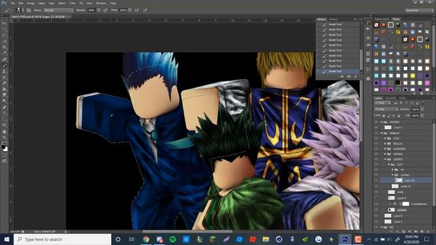This screenshot has height=245, width=436.
Task: Expand the GON layer group
Action: click(x=386, y=138)
